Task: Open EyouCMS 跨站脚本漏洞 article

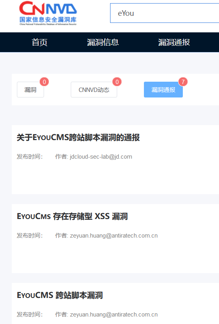Action: [60, 295]
